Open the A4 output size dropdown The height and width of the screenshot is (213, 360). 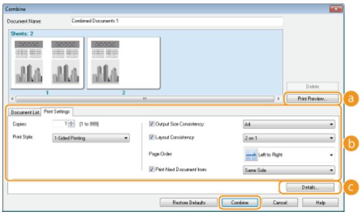click(x=289, y=124)
